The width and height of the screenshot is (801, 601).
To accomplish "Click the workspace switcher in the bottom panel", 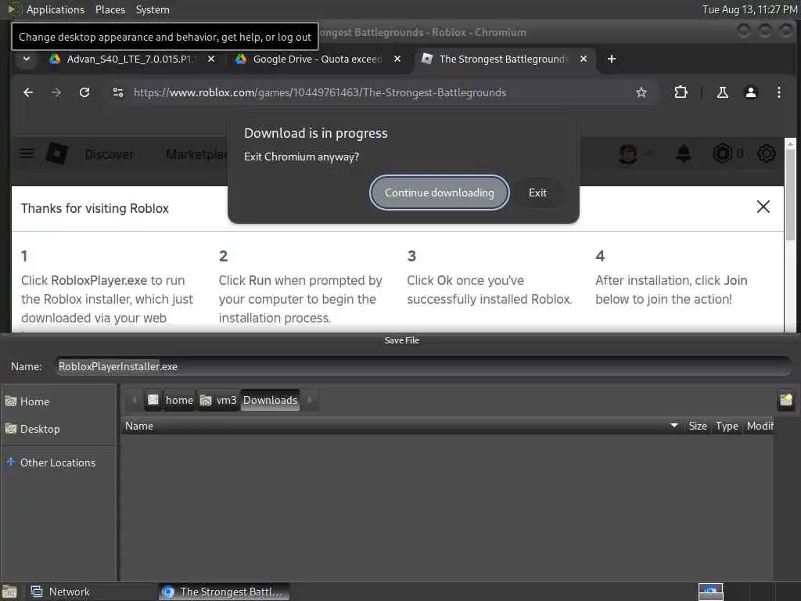I will coord(710,592).
